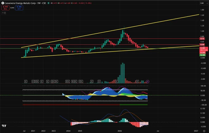Screen dimensions: 209x133
Task: Click E marker beneath the tallest volume bars
Action: click(117, 81)
